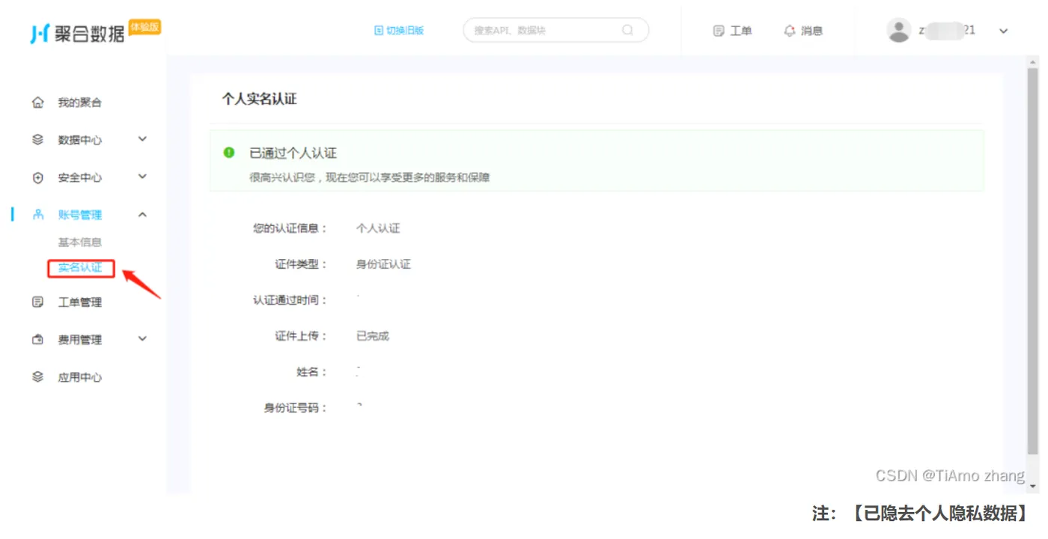Collapse the 账号管理 chevron
This screenshot has height=539, width=1048.
(142, 215)
